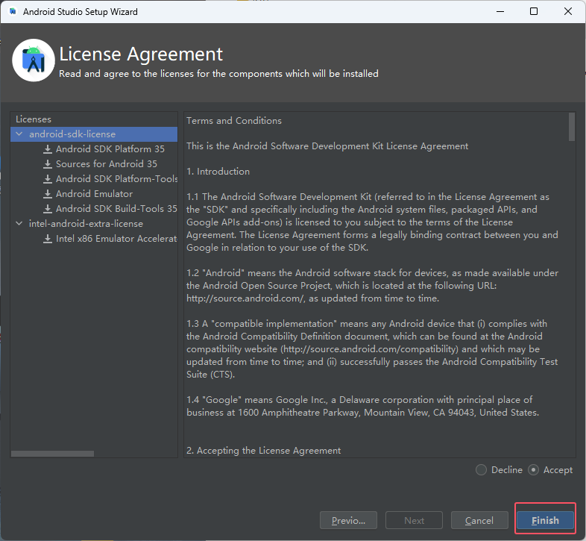Select the Decline radio button
Image resolution: width=586 pixels, height=541 pixels.
point(481,470)
